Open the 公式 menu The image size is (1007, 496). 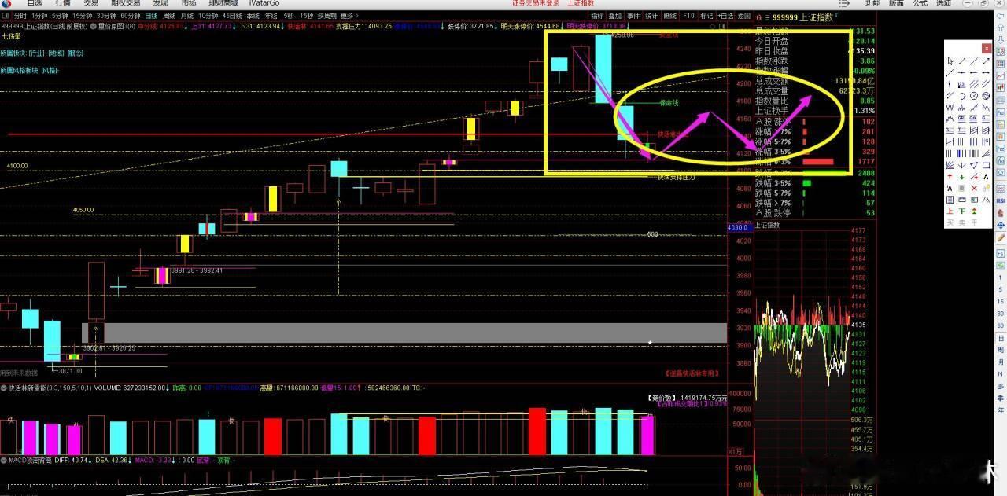(920, 3)
